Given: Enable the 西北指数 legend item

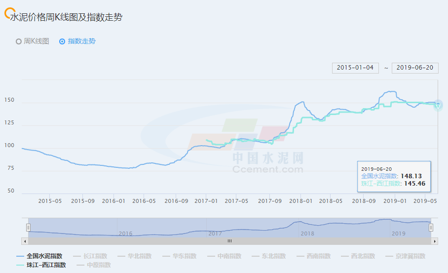Looking at the screenshot, I should coord(358,256).
